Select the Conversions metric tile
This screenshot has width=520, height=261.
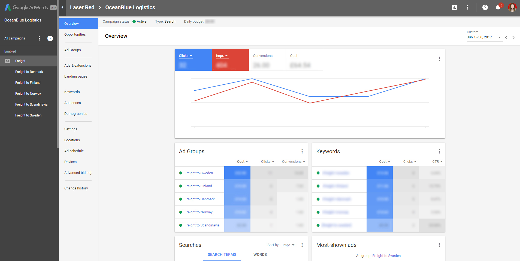click(x=267, y=60)
